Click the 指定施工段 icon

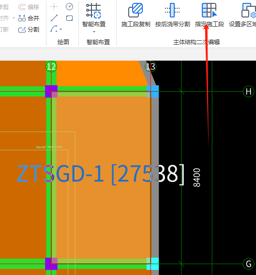pos(209,10)
